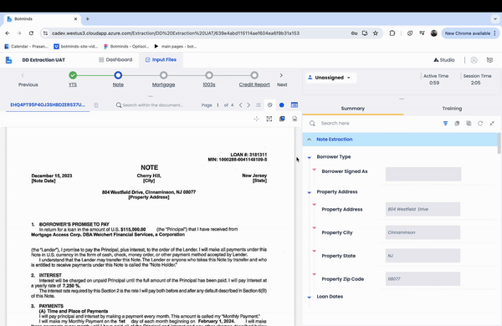Open the Chrome extensions puzzle icon

pyautogui.click(x=392, y=33)
